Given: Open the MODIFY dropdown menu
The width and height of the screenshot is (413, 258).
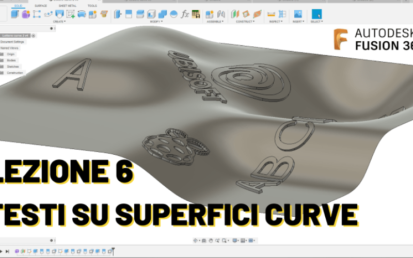Looking at the screenshot, I should 156,22.
